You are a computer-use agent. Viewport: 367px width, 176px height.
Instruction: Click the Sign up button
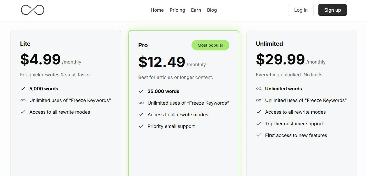tap(332, 10)
